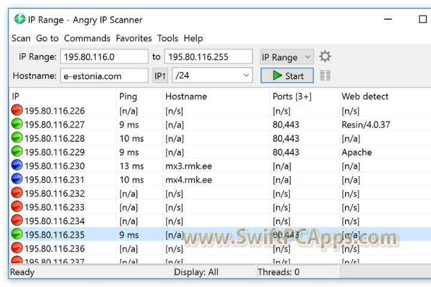Click ports 80,443 in the 195.80.116.229 row
431x287 pixels.
click(286, 152)
